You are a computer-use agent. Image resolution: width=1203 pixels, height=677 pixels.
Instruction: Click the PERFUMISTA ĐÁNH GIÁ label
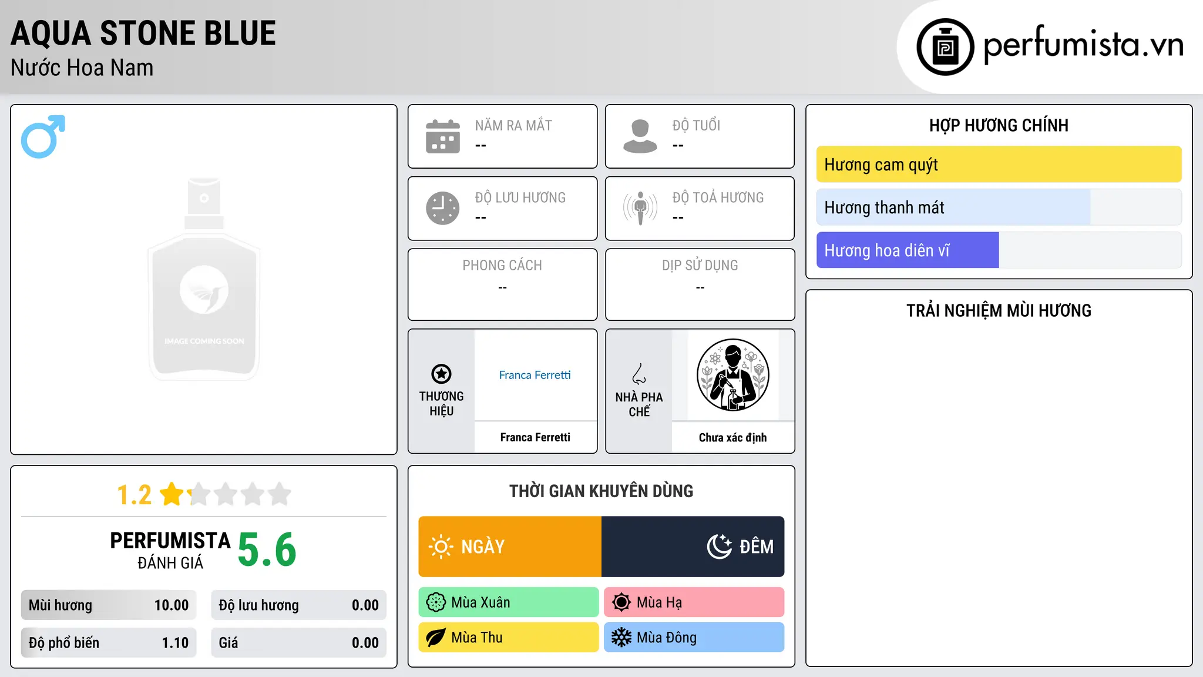[x=170, y=550]
